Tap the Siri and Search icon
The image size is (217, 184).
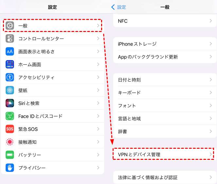click(x=10, y=103)
